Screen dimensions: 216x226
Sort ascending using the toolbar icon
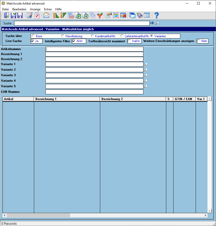56,15
